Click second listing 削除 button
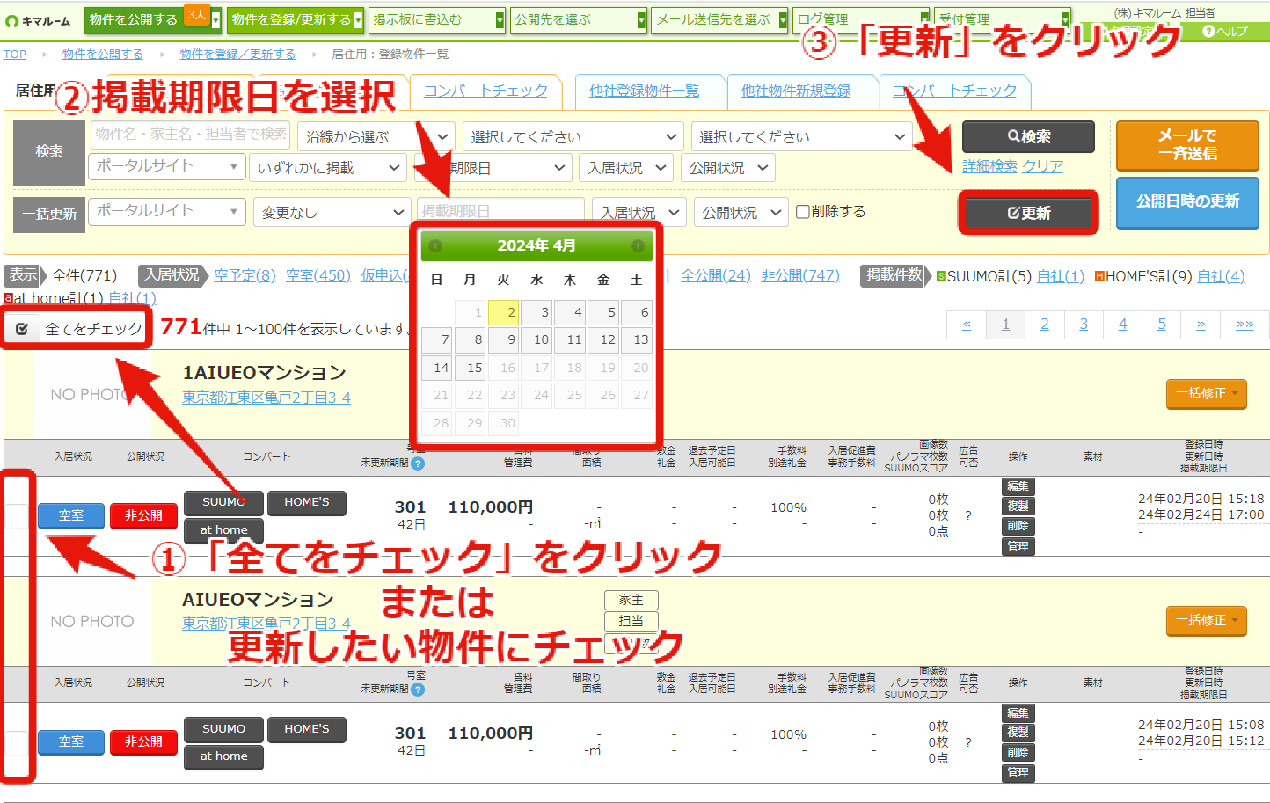Screen dimensions: 1270x803 tap(1018, 753)
